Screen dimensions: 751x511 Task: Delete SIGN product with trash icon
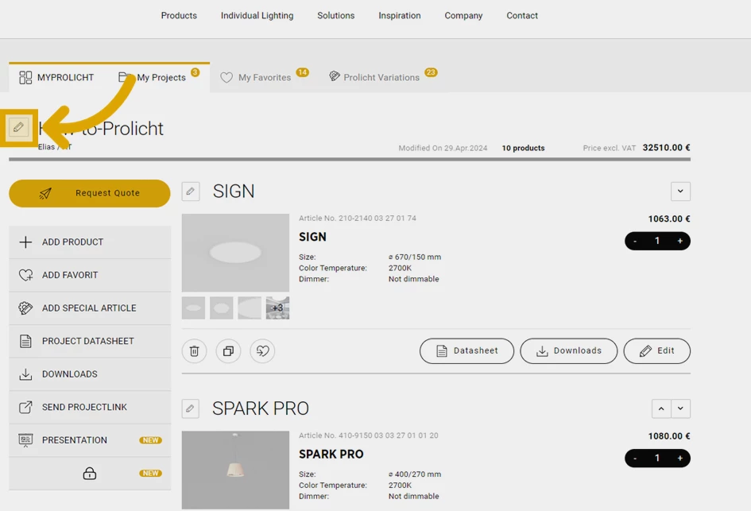pyautogui.click(x=194, y=351)
